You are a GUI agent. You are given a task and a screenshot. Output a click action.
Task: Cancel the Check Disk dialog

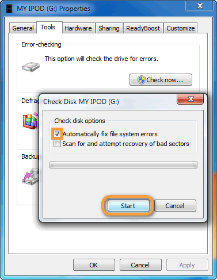(x=175, y=206)
